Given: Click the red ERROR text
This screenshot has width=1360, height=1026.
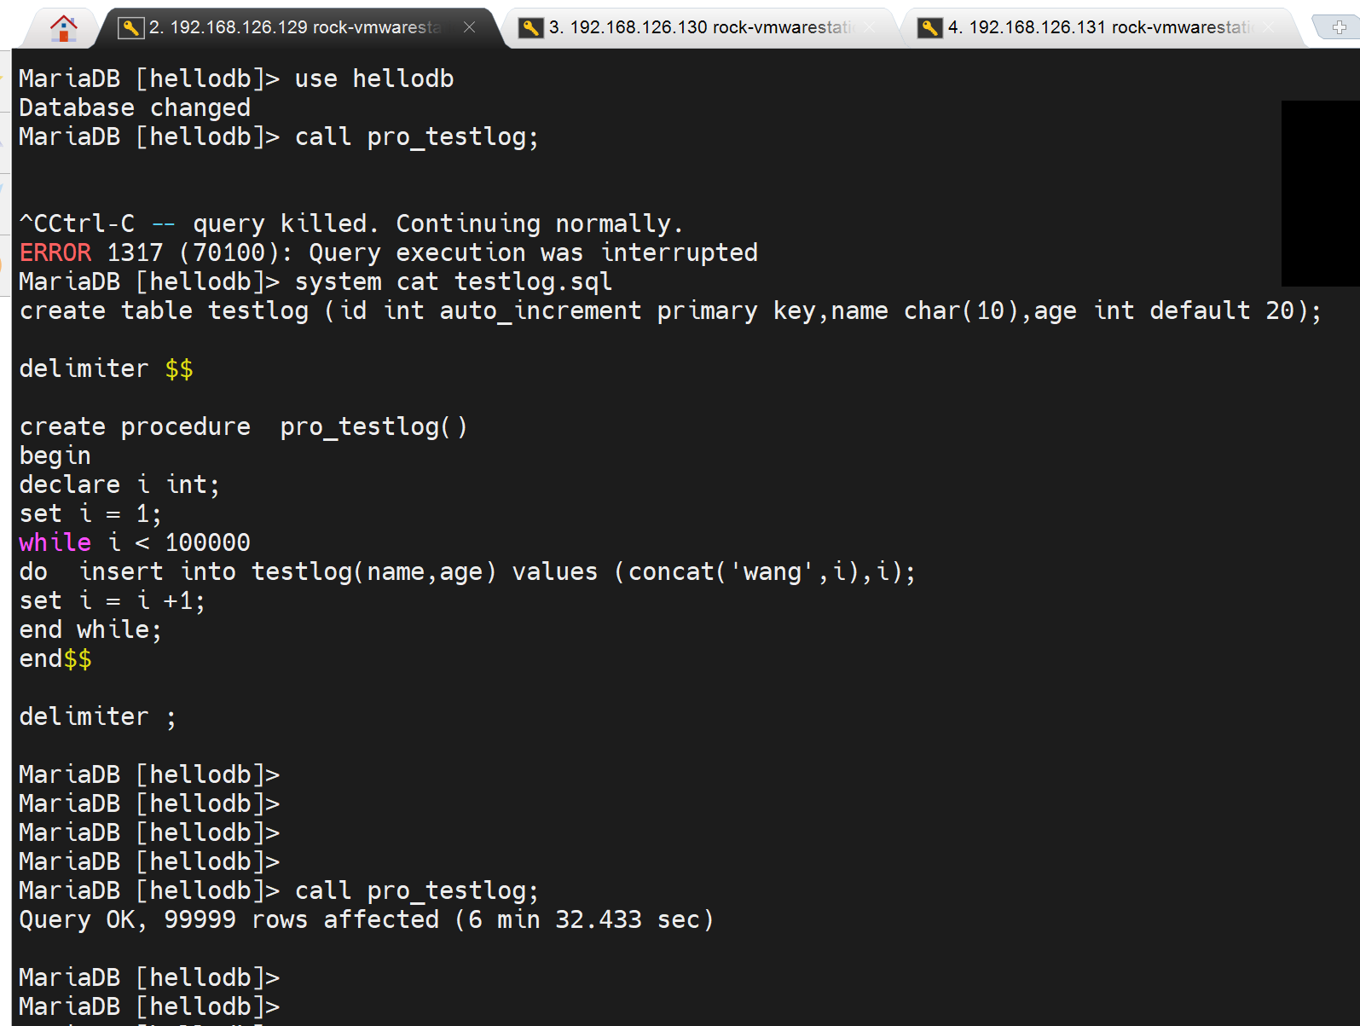Looking at the screenshot, I should (x=55, y=252).
